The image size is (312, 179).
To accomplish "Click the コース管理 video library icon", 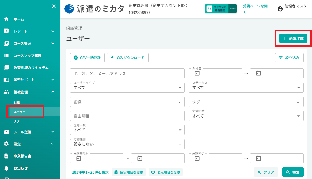I will pyautogui.click(x=6, y=43).
